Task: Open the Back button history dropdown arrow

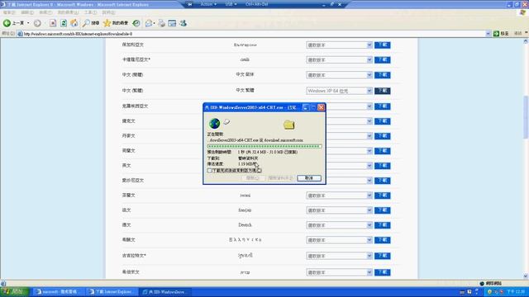Action: (x=28, y=23)
